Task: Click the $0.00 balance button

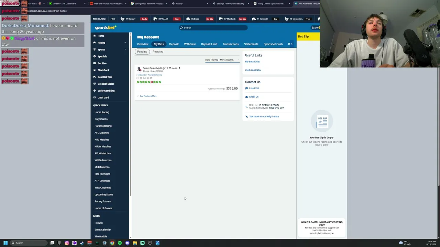Action: pyautogui.click(x=315, y=28)
